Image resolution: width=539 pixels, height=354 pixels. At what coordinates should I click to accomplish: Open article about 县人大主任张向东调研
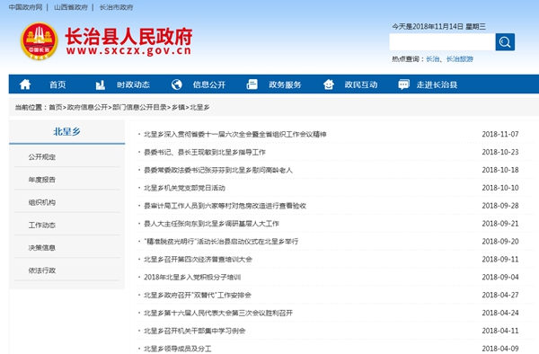pyautogui.click(x=211, y=224)
